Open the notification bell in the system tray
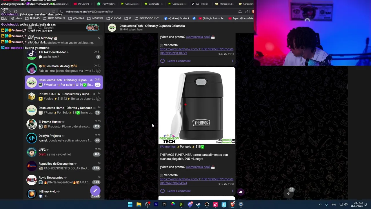The width and height of the screenshot is (371, 209). coord(366,204)
